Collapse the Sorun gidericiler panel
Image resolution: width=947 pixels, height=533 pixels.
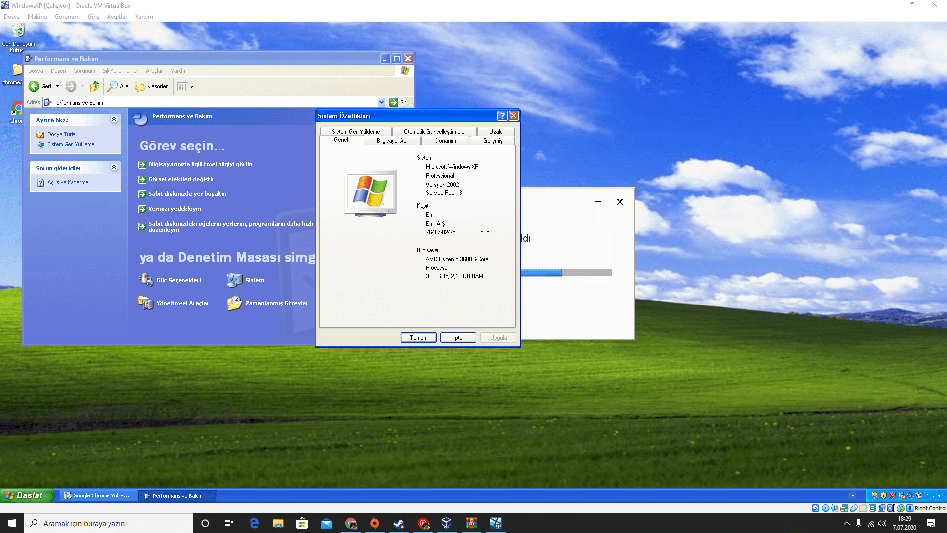coord(114,167)
